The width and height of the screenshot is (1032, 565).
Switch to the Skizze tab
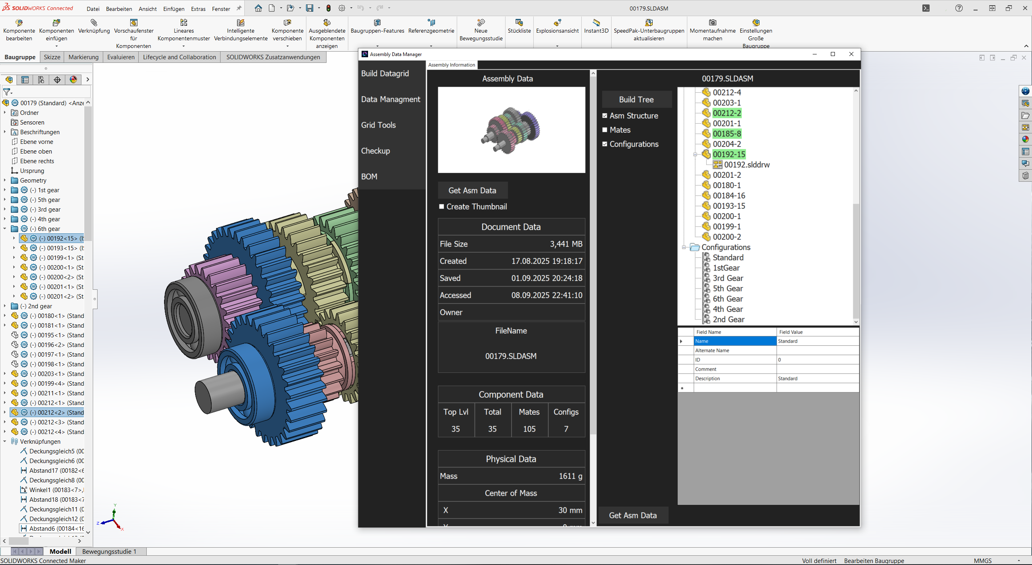(52, 57)
